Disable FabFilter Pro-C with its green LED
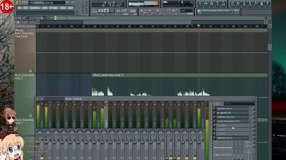Image resolution: width=286 pixels, height=160 pixels. pos(250,108)
